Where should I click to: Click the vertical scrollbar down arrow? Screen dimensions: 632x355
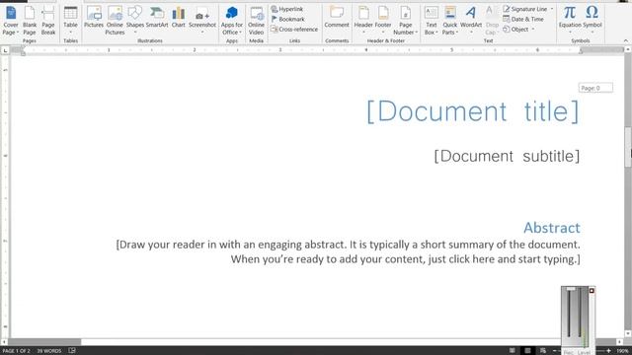tap(628, 333)
